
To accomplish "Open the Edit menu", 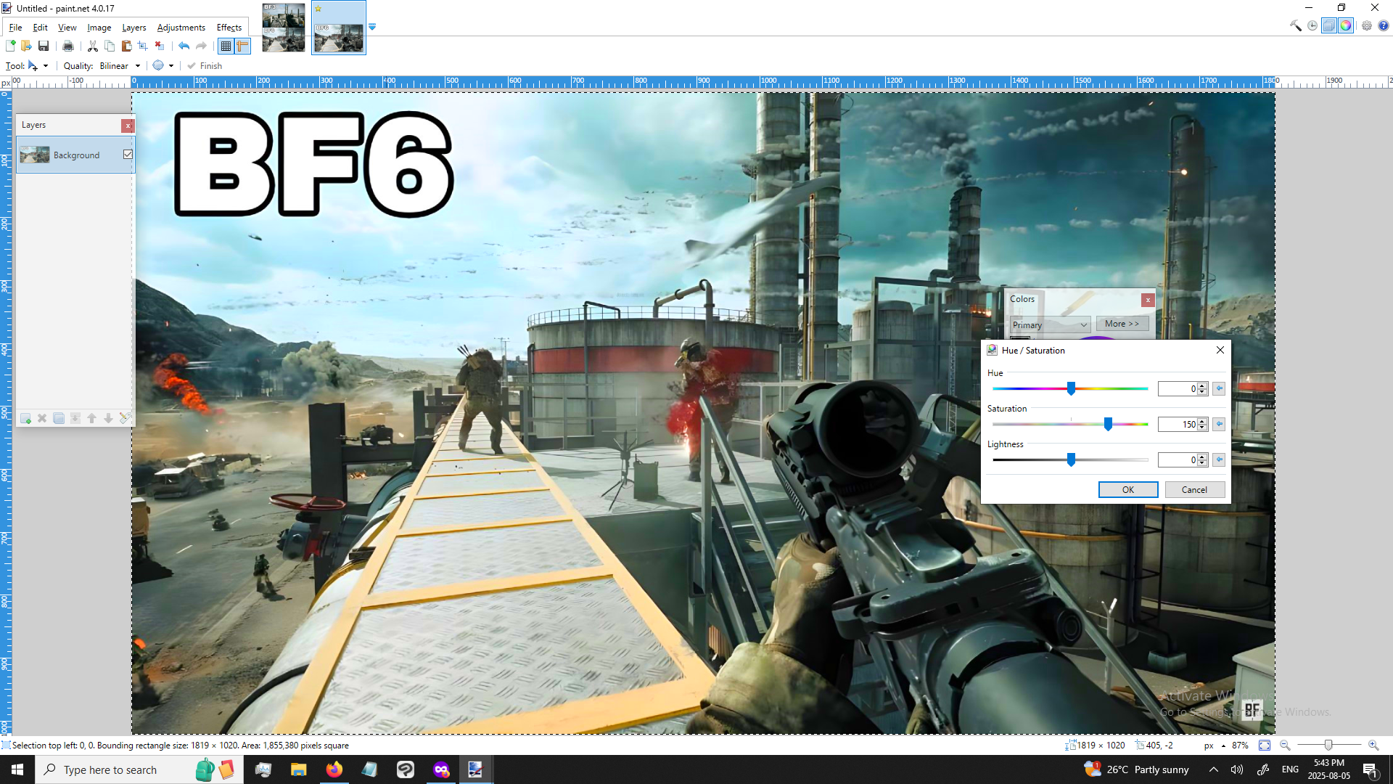I will [x=40, y=28].
